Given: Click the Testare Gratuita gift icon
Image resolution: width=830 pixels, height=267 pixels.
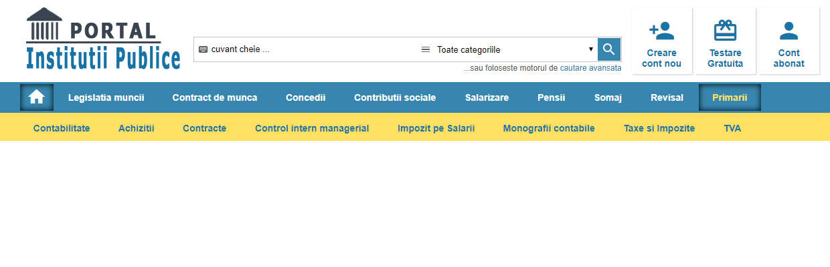Looking at the screenshot, I should [x=725, y=31].
